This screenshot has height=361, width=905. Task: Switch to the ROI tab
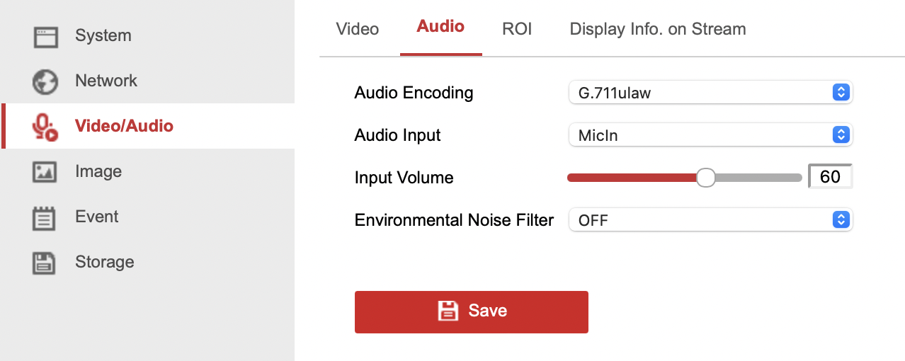pyautogui.click(x=517, y=29)
